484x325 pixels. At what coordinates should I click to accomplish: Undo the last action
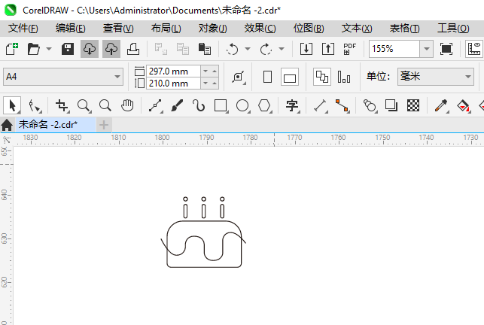coord(232,49)
